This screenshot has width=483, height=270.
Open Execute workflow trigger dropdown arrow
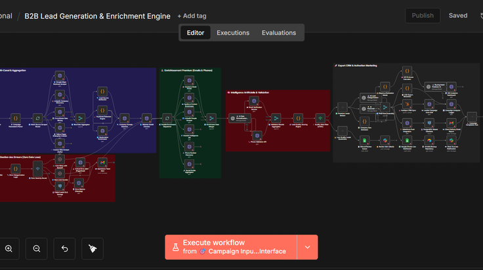[x=307, y=247]
